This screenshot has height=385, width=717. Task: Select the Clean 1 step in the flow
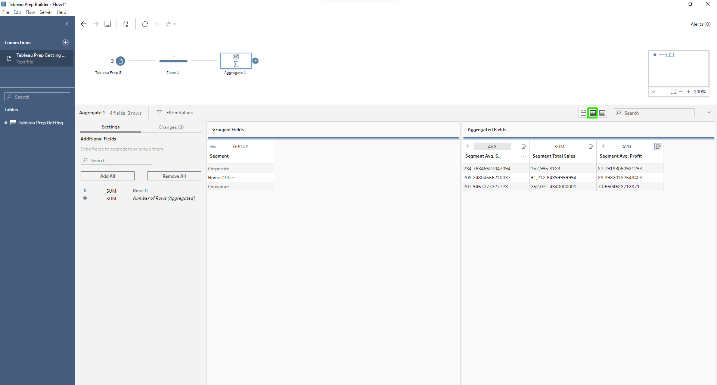(x=173, y=61)
